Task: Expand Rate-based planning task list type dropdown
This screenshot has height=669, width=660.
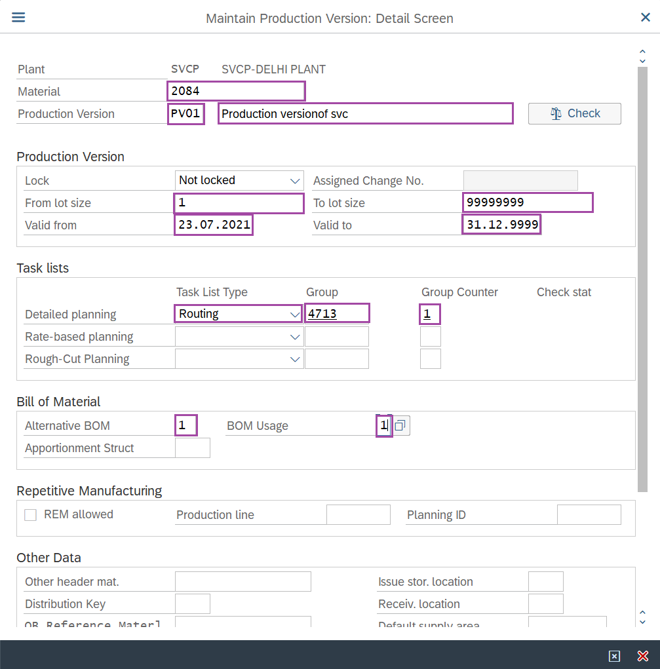Action: (294, 337)
